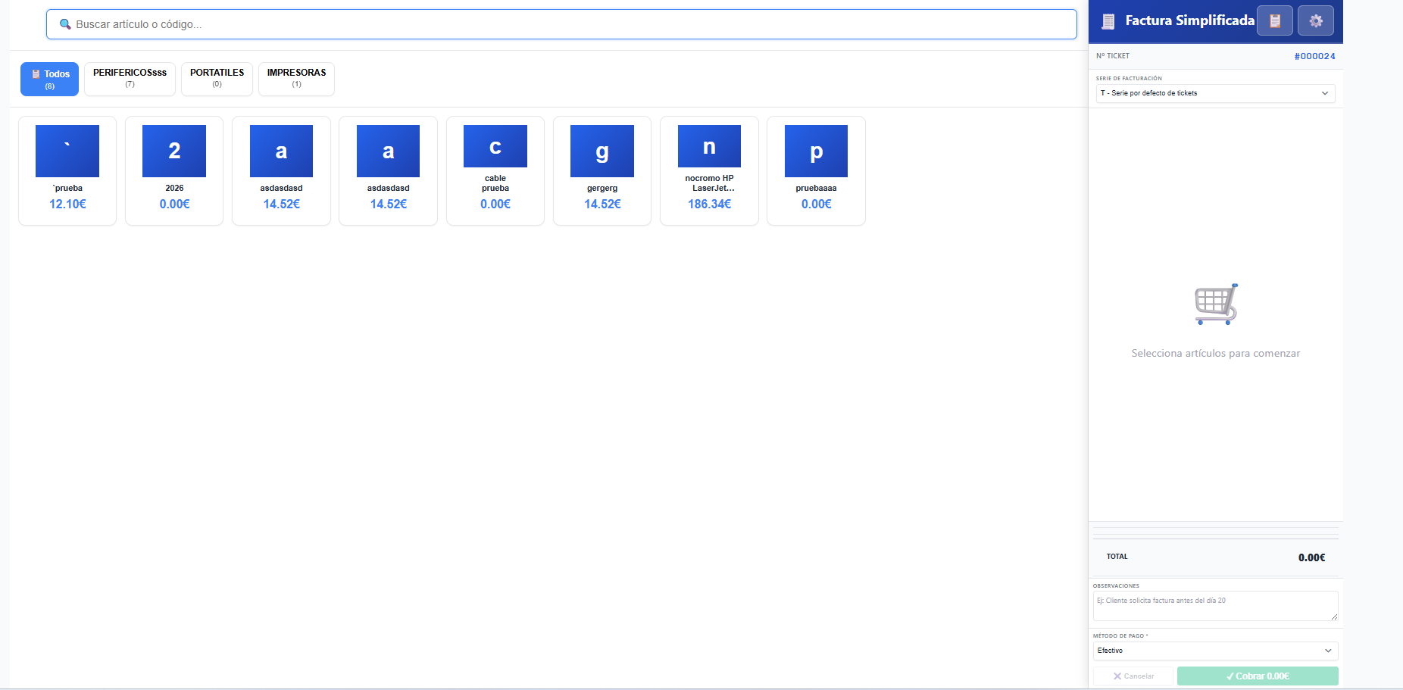1403x690 pixels.
Task: Open the Método de Pago dropdown
Action: (1215, 651)
